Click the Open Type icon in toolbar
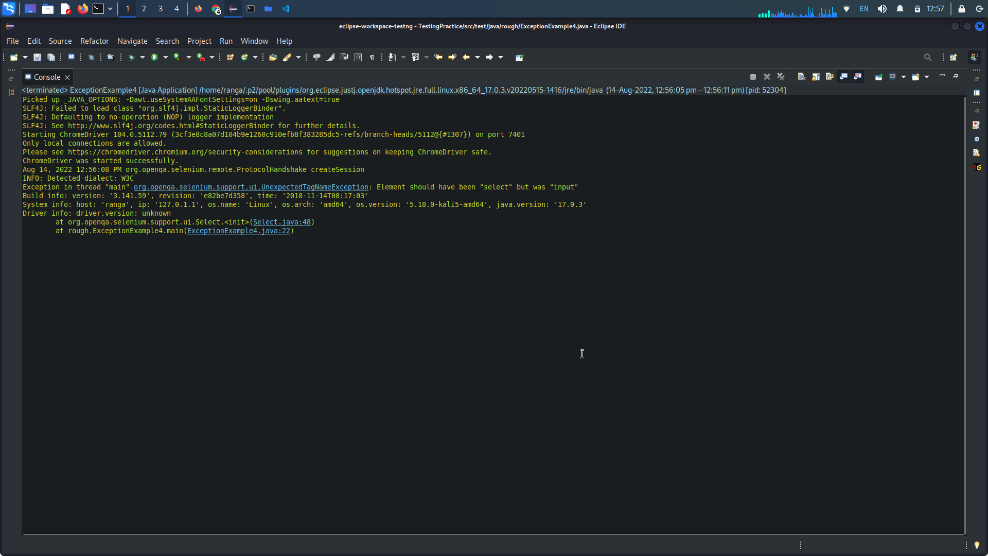Viewport: 988px width, 556px height. click(273, 58)
